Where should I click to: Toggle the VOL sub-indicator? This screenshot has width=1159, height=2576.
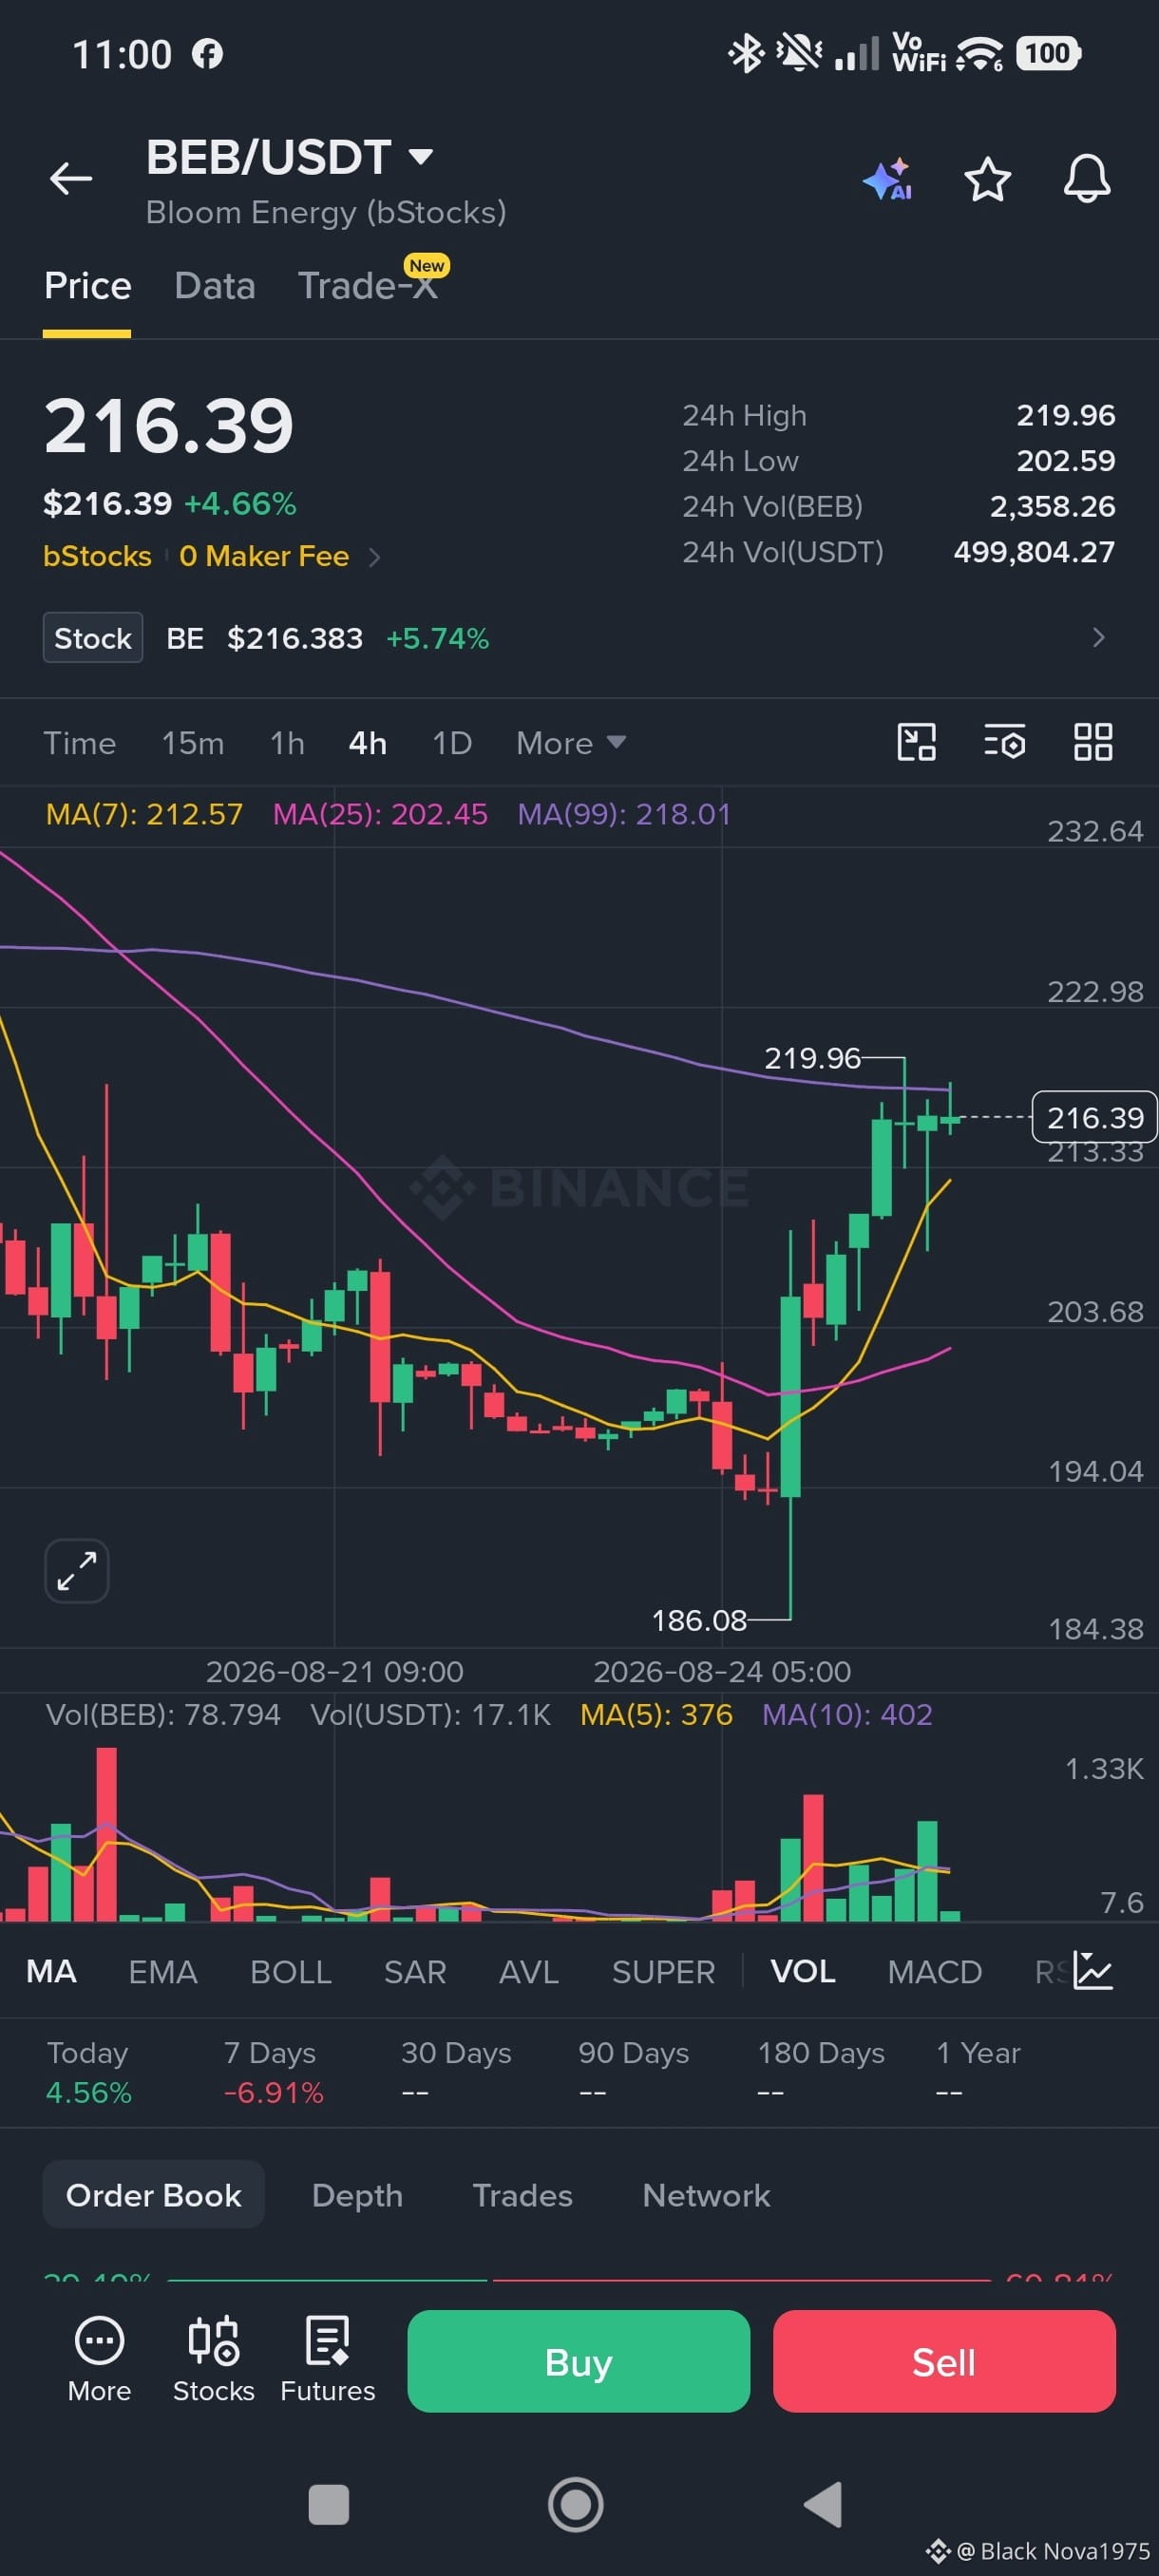point(802,1971)
